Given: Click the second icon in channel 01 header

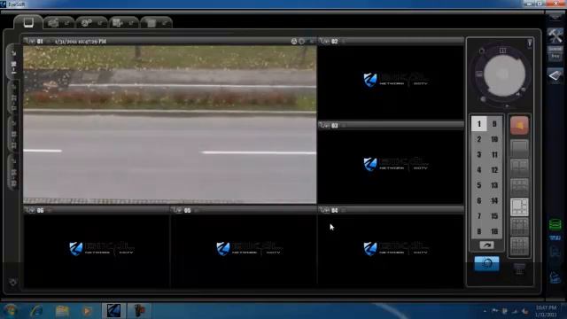Looking at the screenshot, I should click(x=301, y=42).
